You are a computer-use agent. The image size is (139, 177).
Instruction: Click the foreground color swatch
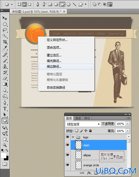(4, 155)
